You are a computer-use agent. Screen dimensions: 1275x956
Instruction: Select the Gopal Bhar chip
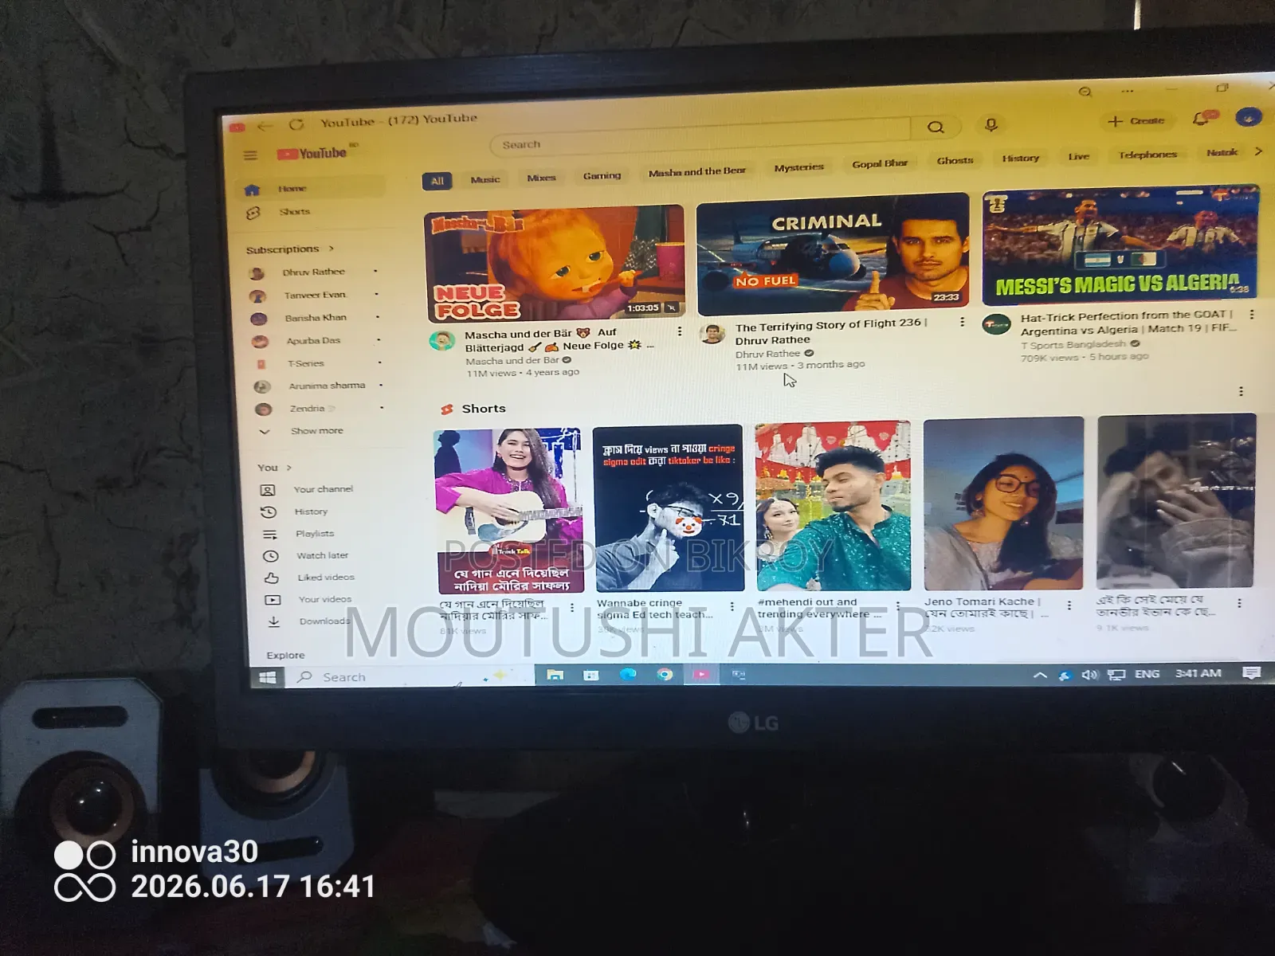tap(880, 163)
